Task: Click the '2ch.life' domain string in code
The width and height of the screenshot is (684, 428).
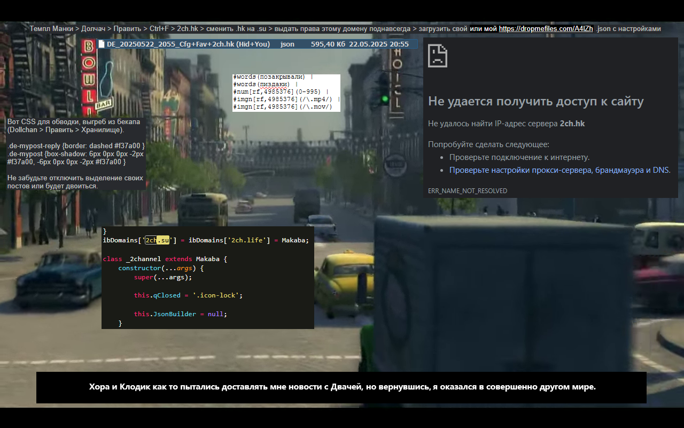Action: click(x=247, y=240)
